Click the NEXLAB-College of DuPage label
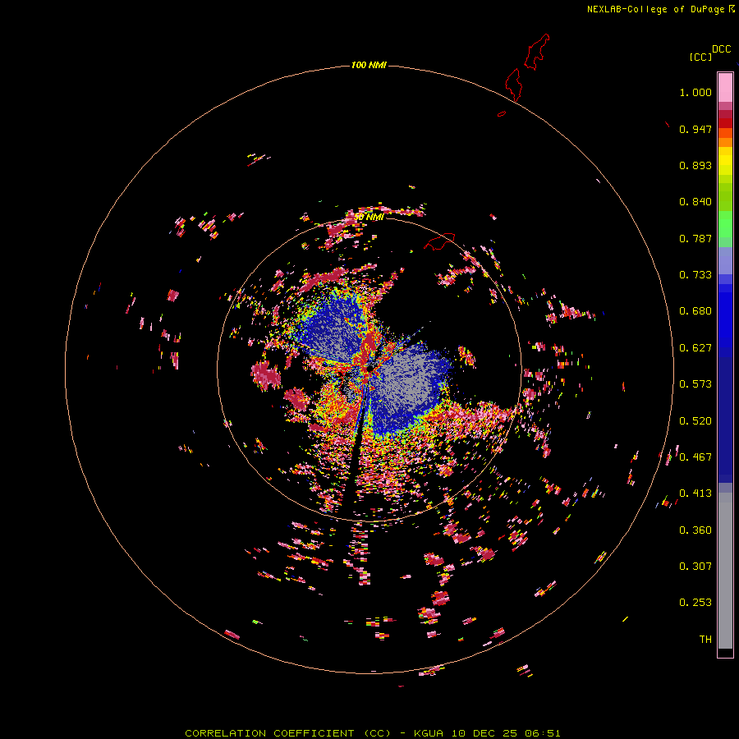The width and height of the screenshot is (739, 739). pyautogui.click(x=655, y=9)
